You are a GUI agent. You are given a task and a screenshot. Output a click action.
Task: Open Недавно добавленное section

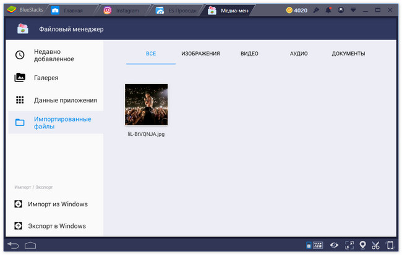click(x=56, y=55)
